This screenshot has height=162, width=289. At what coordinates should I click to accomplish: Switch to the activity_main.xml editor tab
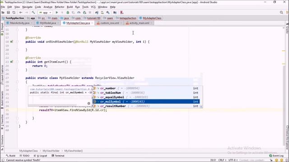point(140,23)
